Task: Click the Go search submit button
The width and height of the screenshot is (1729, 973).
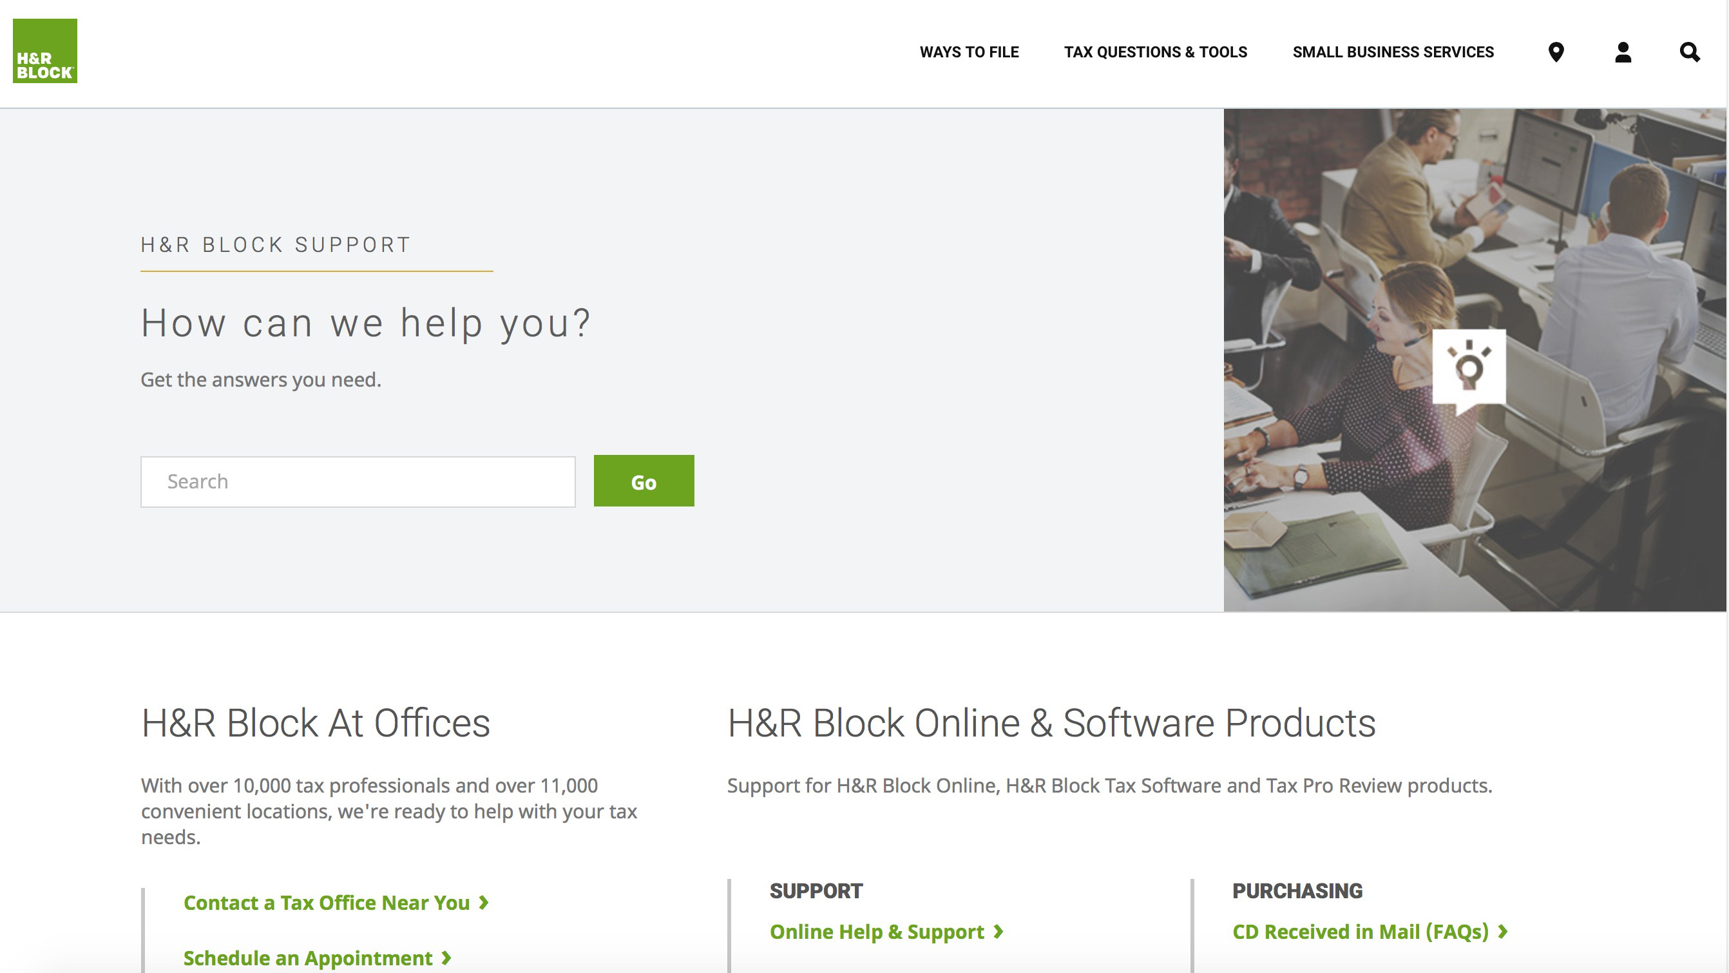Action: pos(644,481)
